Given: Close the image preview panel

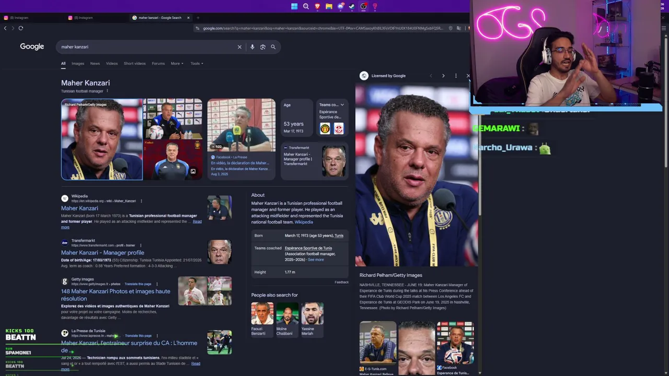Looking at the screenshot, I should pos(468,76).
